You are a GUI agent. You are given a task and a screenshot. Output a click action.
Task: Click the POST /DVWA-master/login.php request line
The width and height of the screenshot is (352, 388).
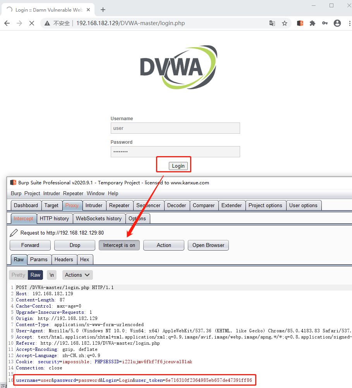(65, 288)
